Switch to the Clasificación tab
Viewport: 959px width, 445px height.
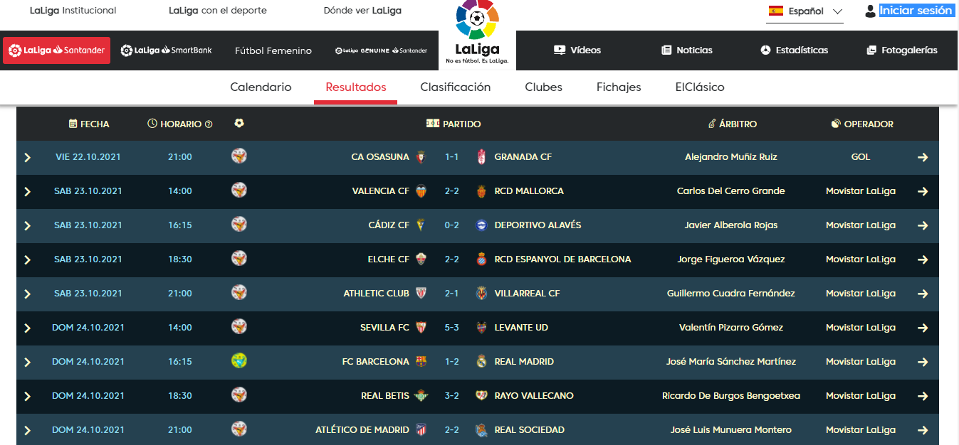coord(456,87)
